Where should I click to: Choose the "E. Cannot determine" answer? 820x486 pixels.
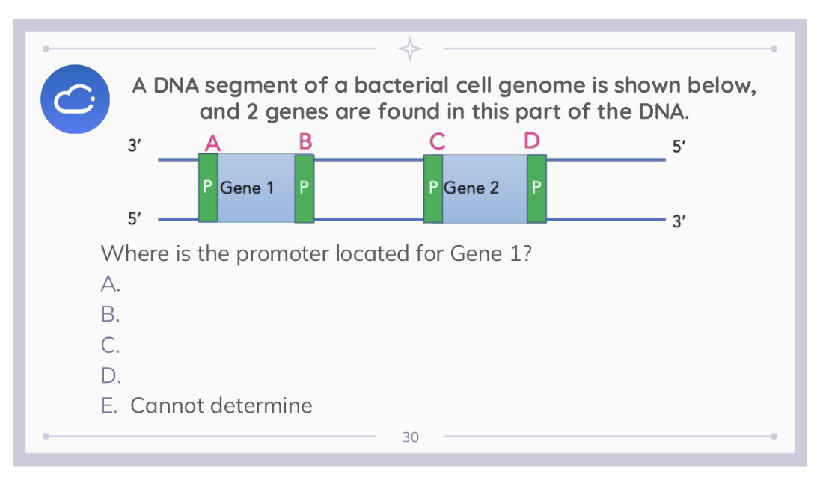point(206,406)
